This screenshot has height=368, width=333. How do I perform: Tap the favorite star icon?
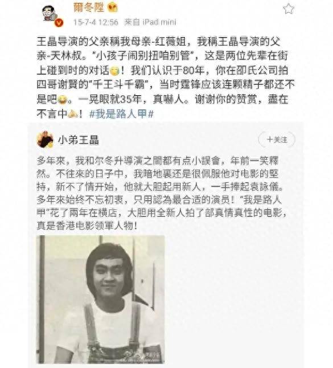click(289, 9)
